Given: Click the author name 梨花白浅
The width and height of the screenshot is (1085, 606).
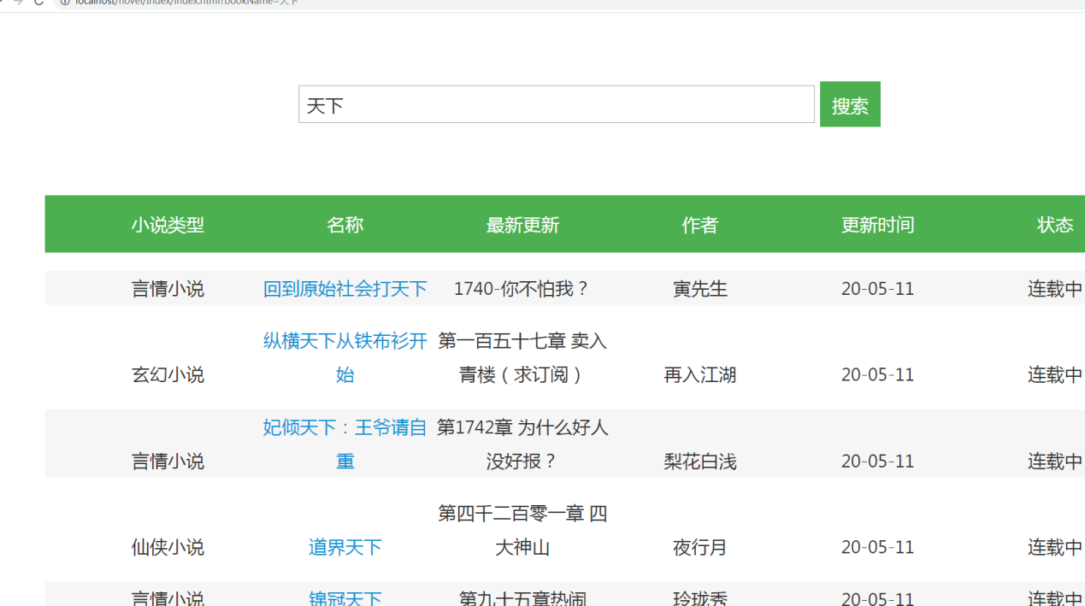Looking at the screenshot, I should pos(699,462).
